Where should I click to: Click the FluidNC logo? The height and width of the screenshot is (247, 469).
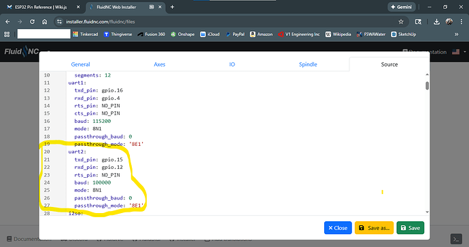coord(22,52)
